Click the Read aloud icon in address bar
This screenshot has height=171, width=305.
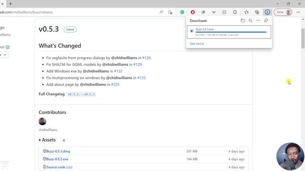[161, 12]
